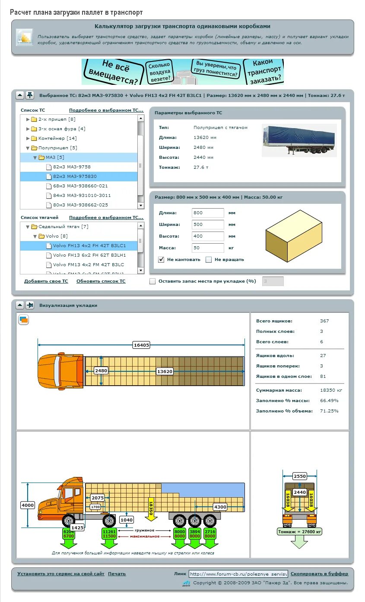This screenshot has width=365, height=602.
Task: Collapse the Седельный тягач node
Action: (28, 227)
